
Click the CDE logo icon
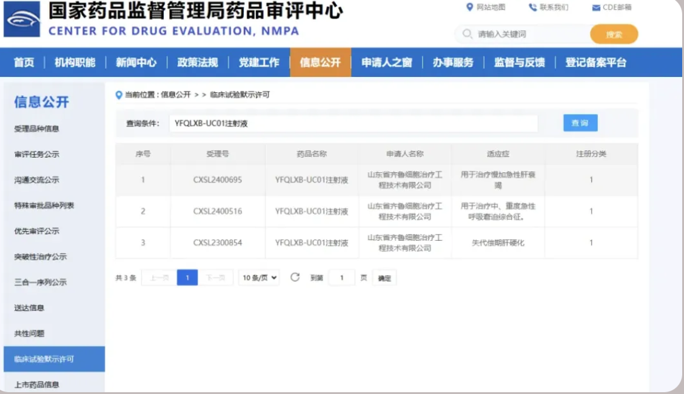[x=21, y=22]
